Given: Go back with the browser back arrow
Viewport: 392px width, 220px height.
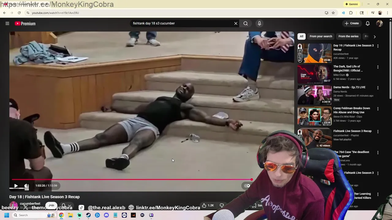Looking at the screenshot, I should (4, 13).
